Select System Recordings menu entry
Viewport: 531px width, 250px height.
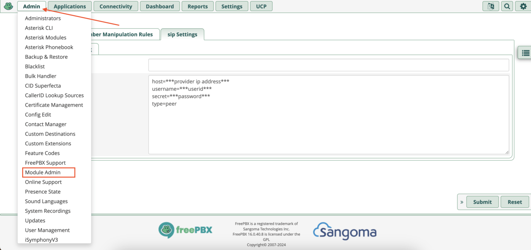[48, 211]
